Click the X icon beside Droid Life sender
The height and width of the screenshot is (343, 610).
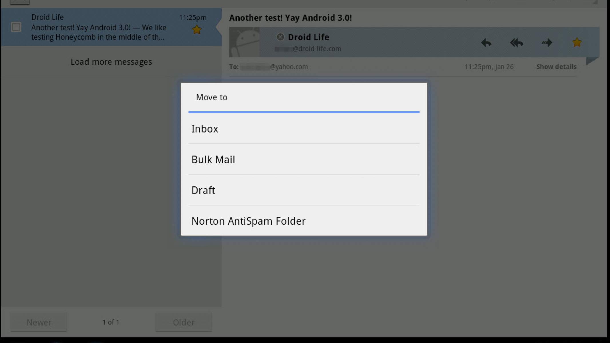[x=280, y=37]
